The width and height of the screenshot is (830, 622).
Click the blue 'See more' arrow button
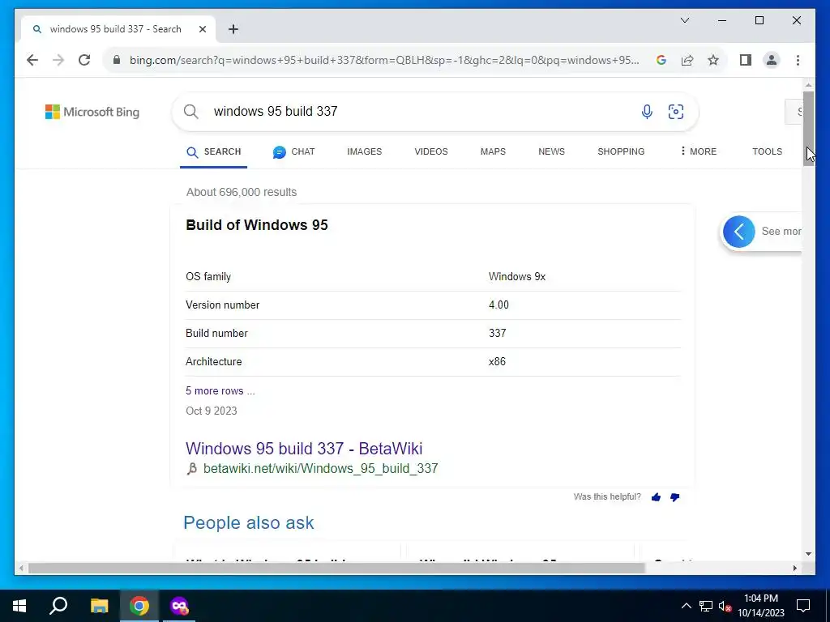click(738, 232)
